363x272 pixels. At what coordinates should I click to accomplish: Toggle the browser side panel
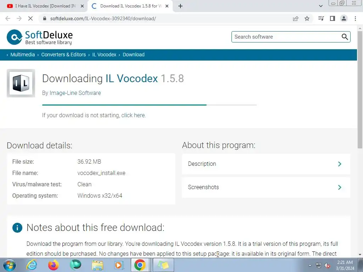point(333,18)
